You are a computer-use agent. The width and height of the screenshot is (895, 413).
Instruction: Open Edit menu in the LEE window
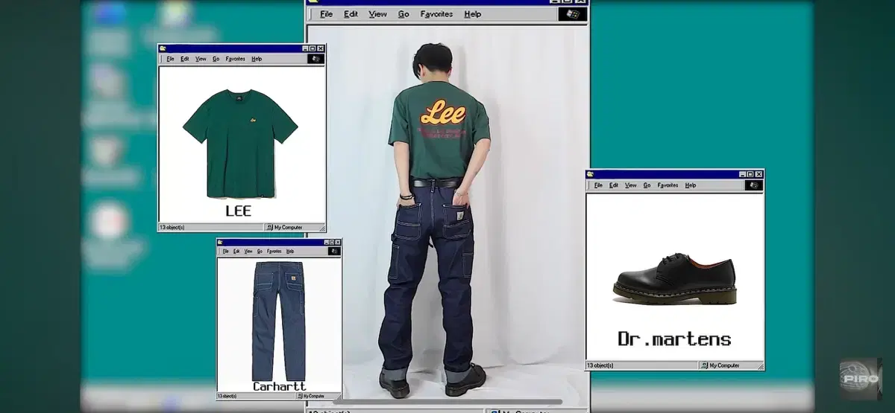tap(185, 59)
